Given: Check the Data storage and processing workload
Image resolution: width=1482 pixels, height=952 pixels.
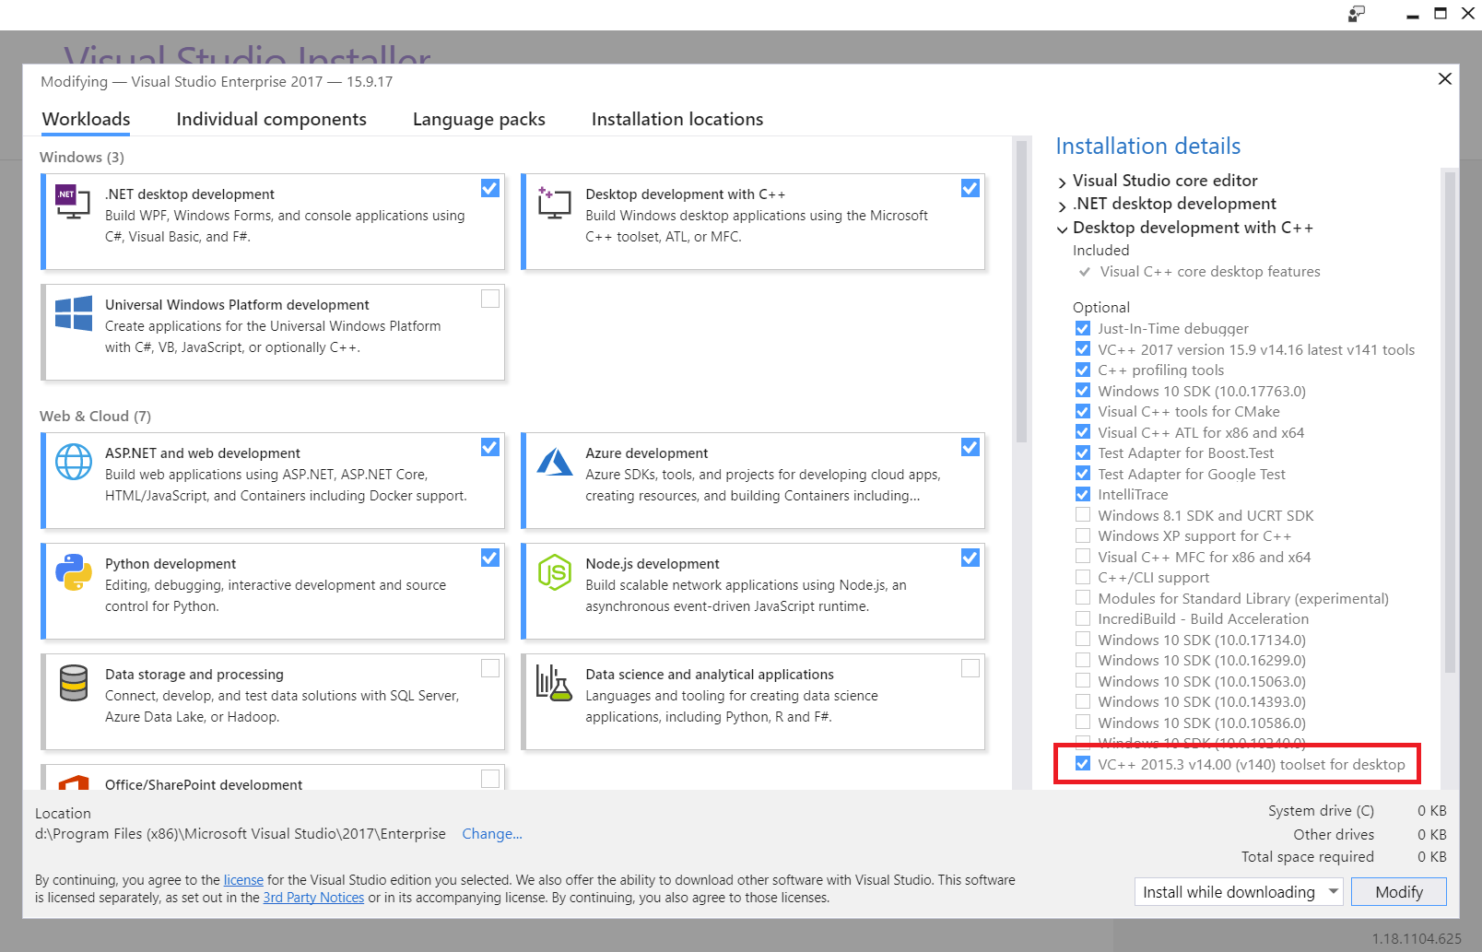Looking at the screenshot, I should (x=490, y=668).
